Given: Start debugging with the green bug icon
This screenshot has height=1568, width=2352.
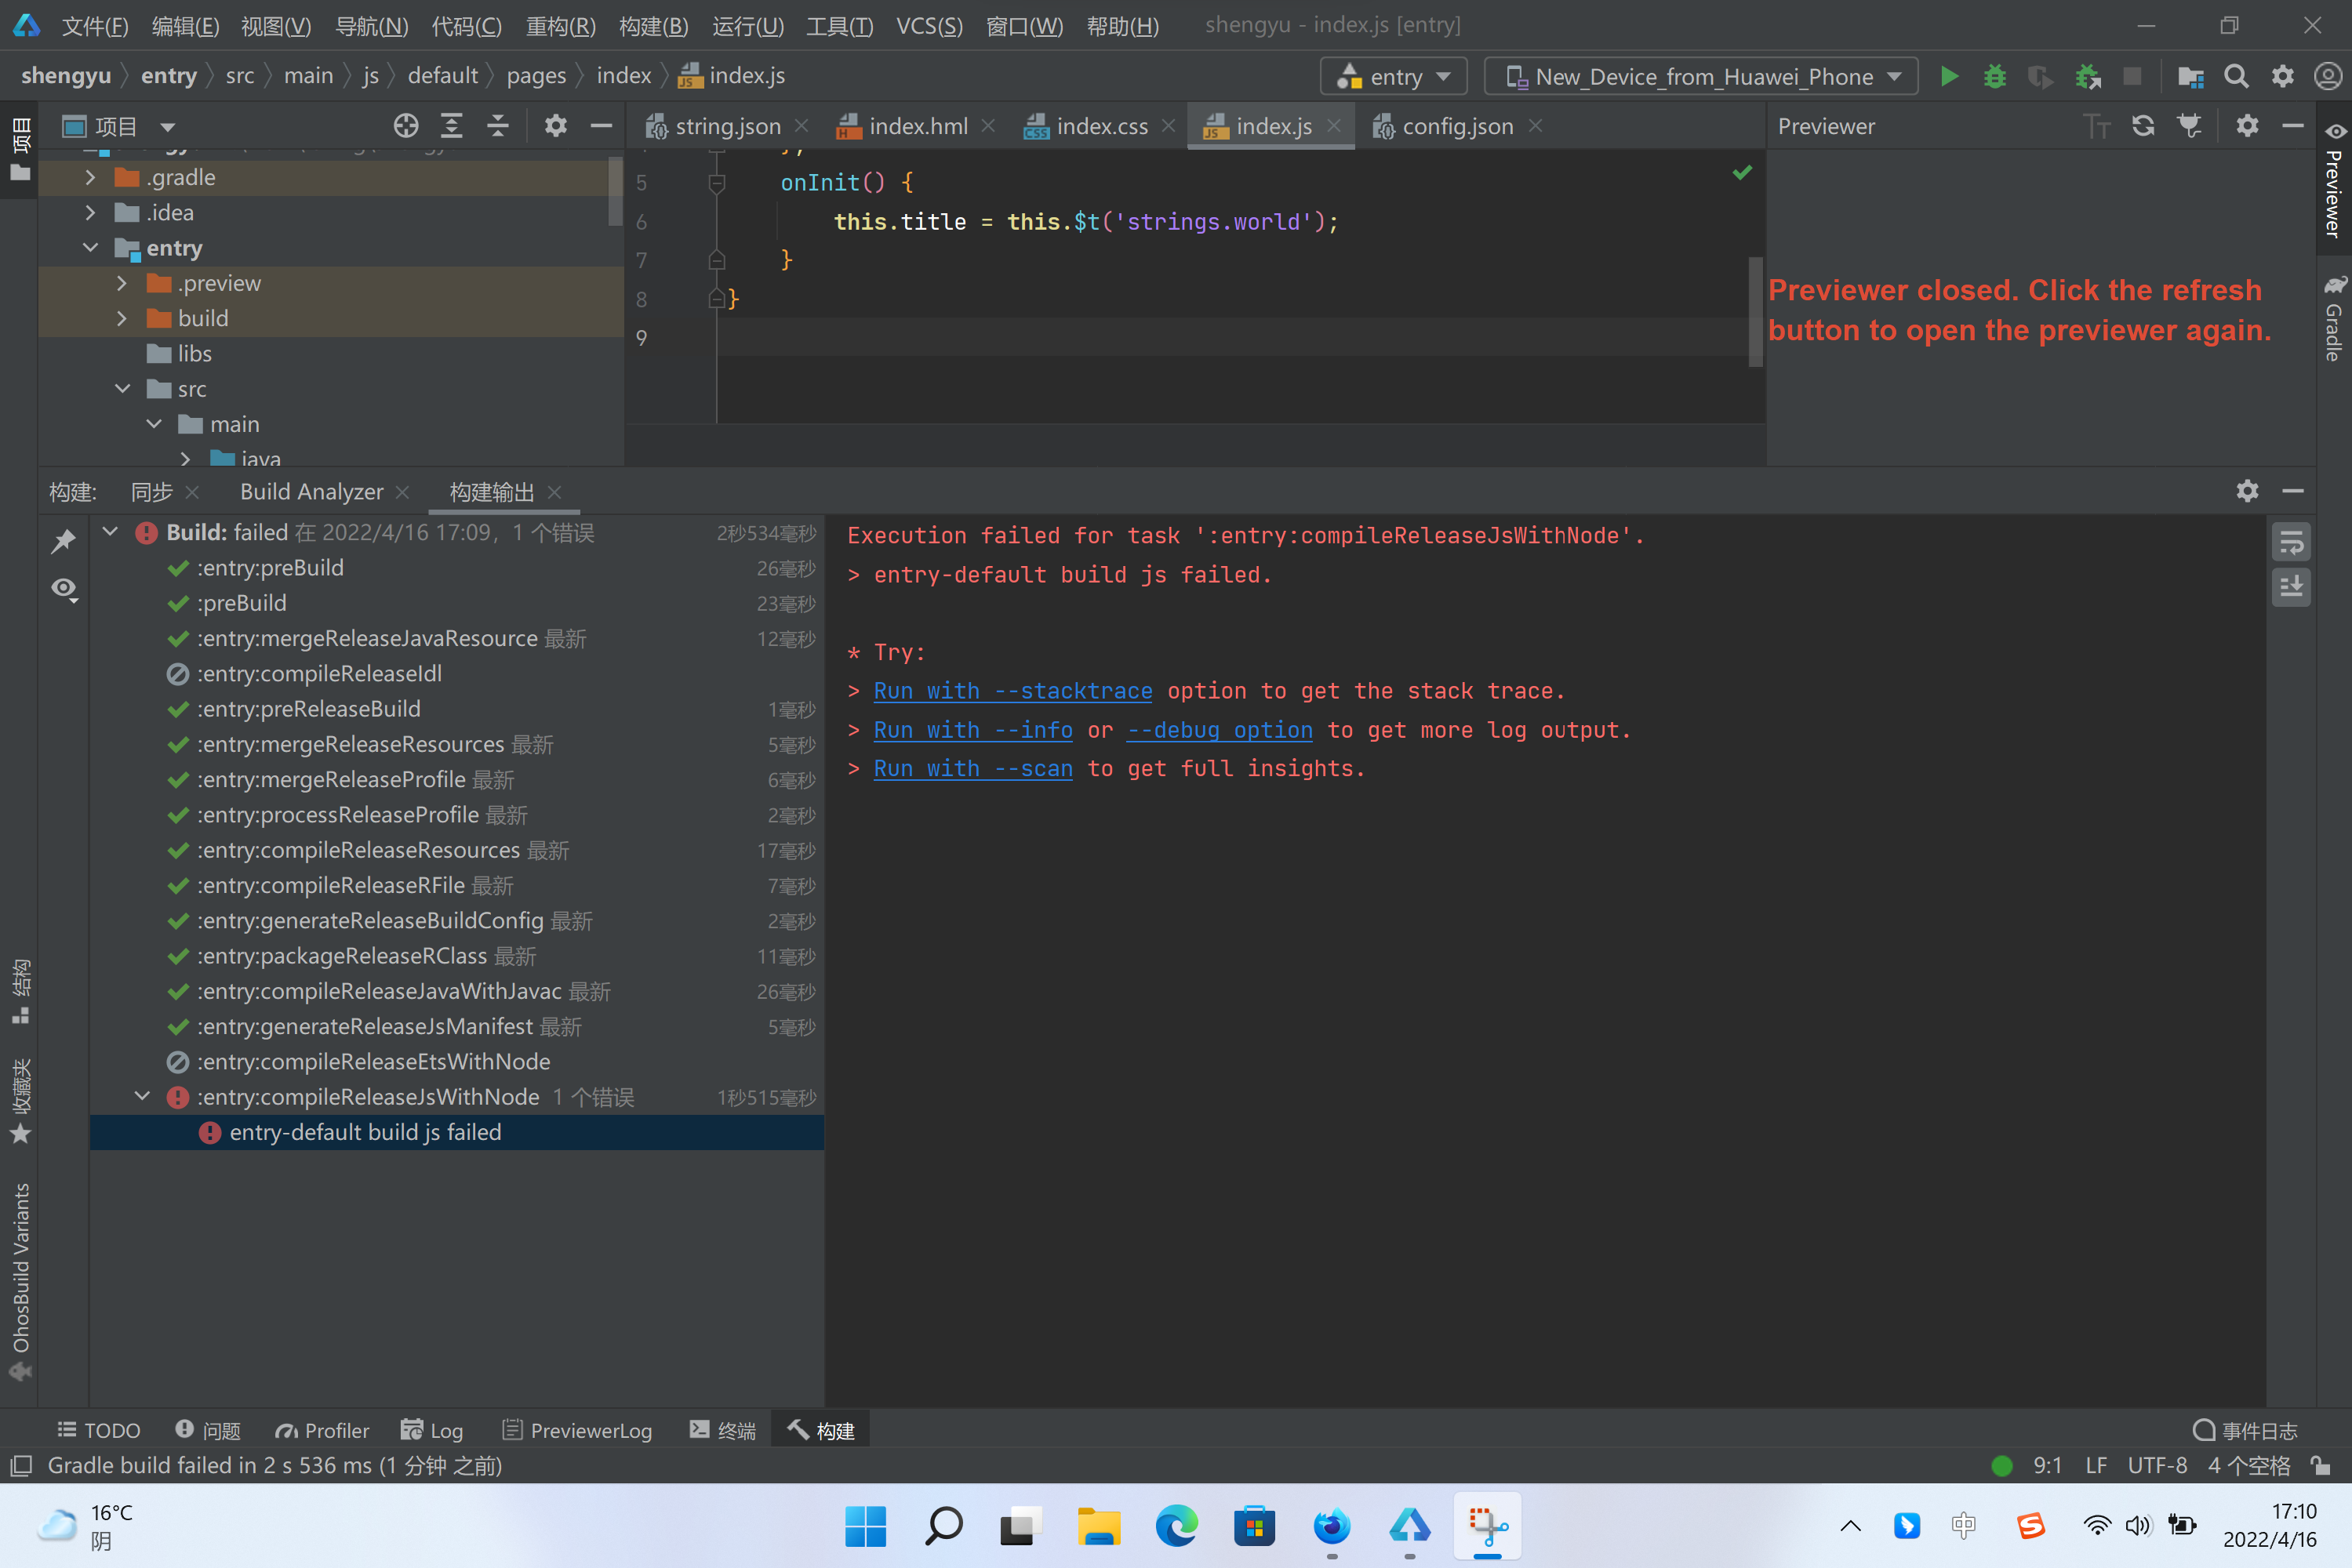Looking at the screenshot, I should click(1995, 76).
